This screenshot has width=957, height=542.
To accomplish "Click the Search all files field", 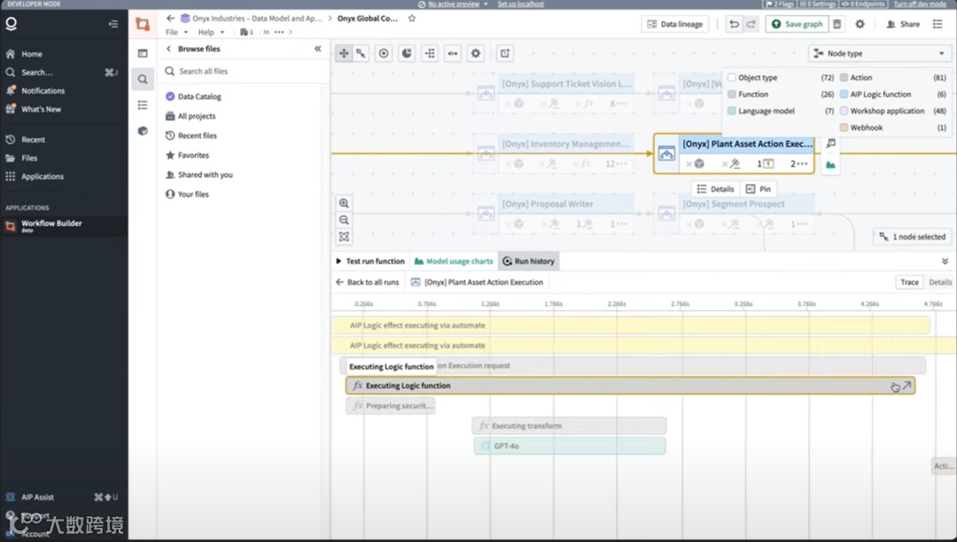I will tap(245, 72).
